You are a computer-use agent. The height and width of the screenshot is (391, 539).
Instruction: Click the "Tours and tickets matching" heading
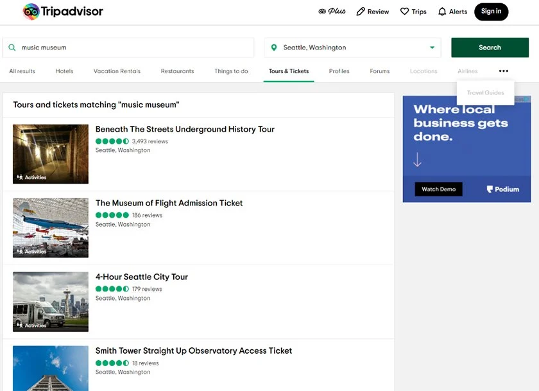point(96,105)
